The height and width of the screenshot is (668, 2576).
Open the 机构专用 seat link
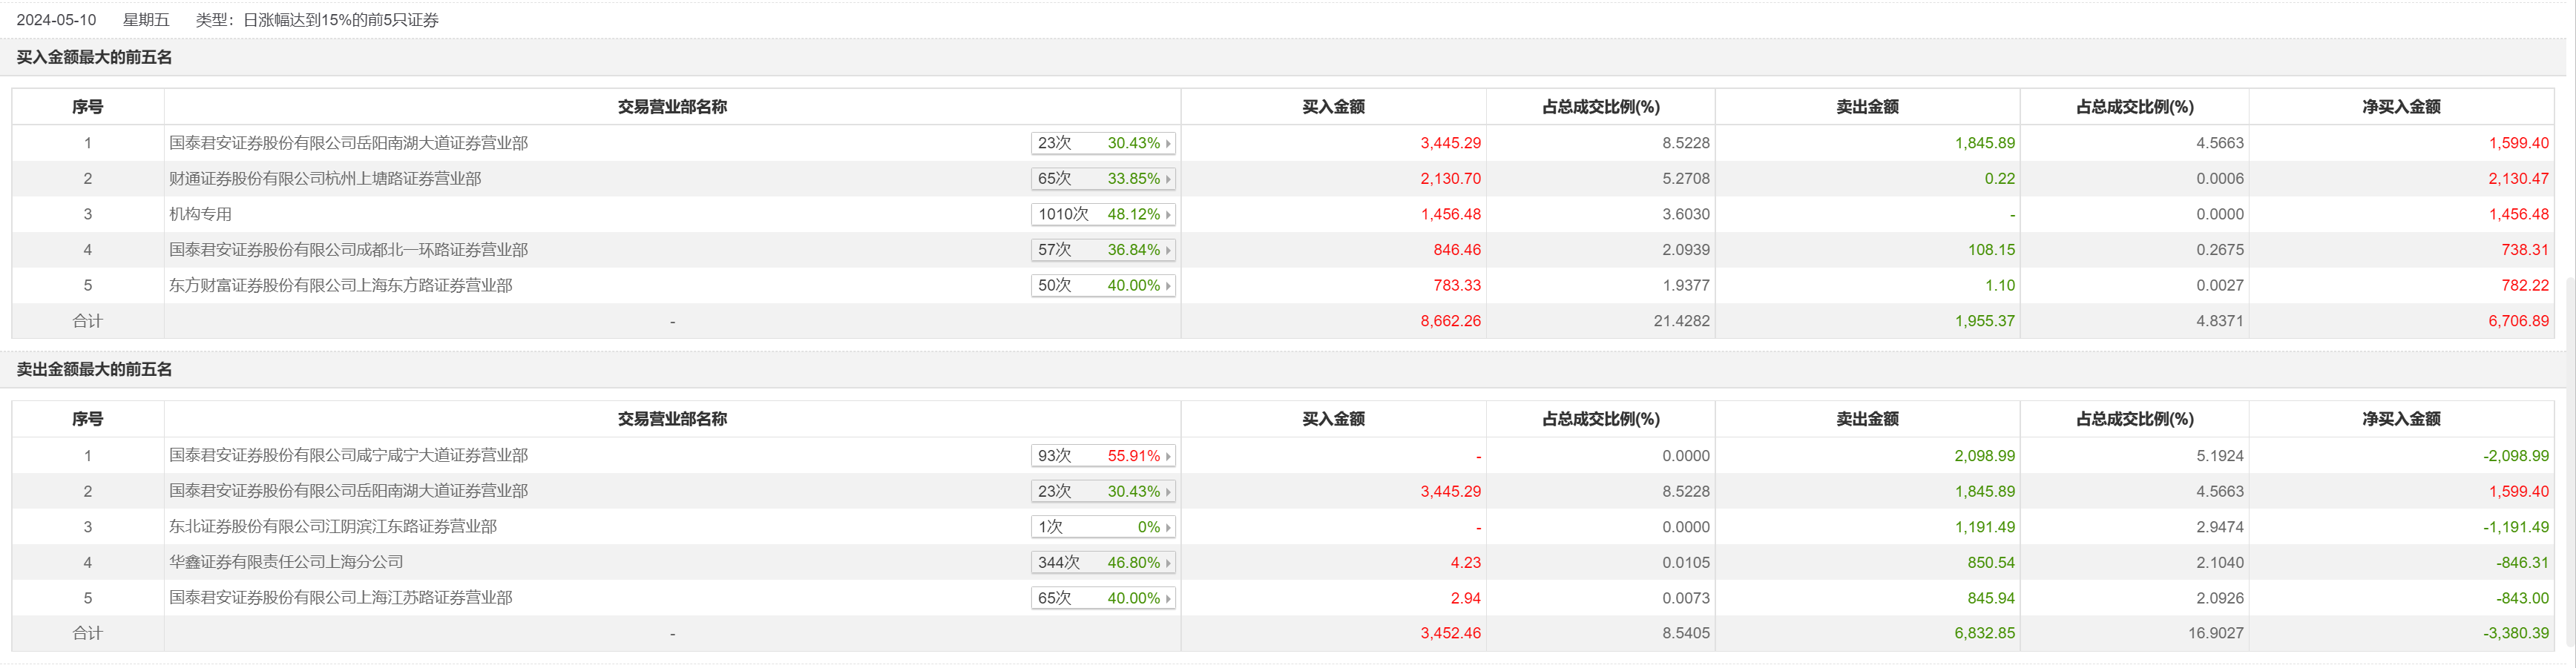200,214
